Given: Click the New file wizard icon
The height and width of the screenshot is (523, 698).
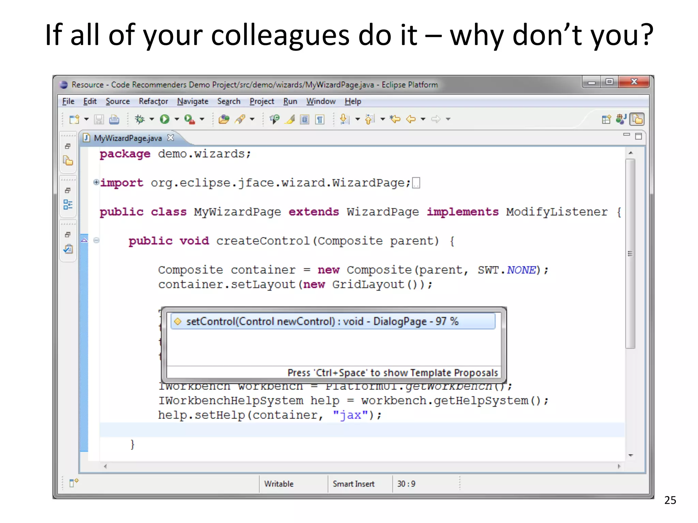Looking at the screenshot, I should [x=74, y=119].
